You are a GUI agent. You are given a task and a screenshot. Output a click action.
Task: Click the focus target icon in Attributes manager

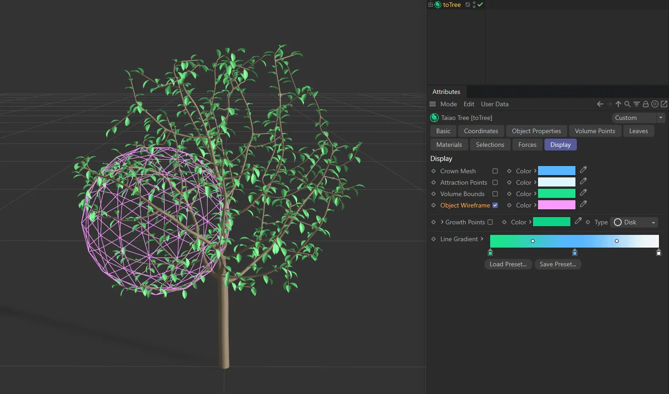tap(655, 104)
